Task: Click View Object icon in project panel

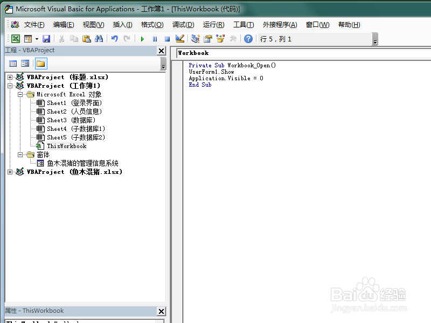Action: point(25,64)
